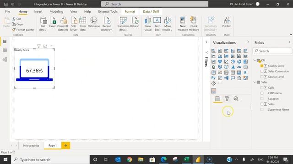Viewport: 293px width, 164px height.
Task: Open the Report view from the left sidebar
Action: click(5, 41)
